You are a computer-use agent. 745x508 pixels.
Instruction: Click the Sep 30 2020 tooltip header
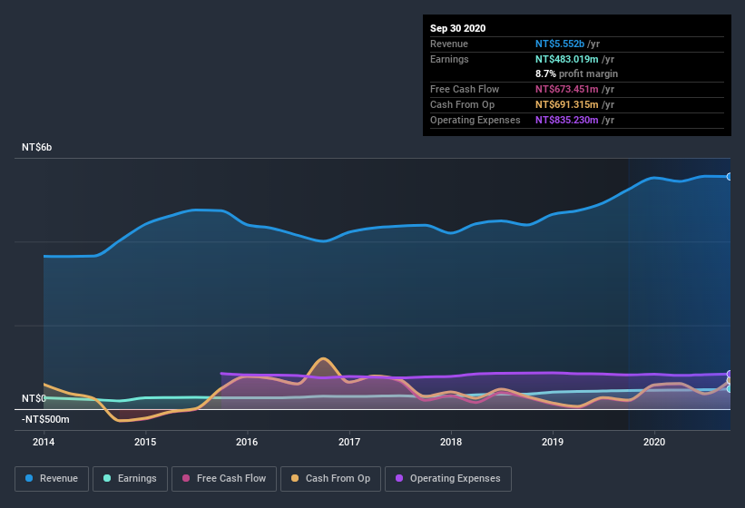(x=457, y=28)
